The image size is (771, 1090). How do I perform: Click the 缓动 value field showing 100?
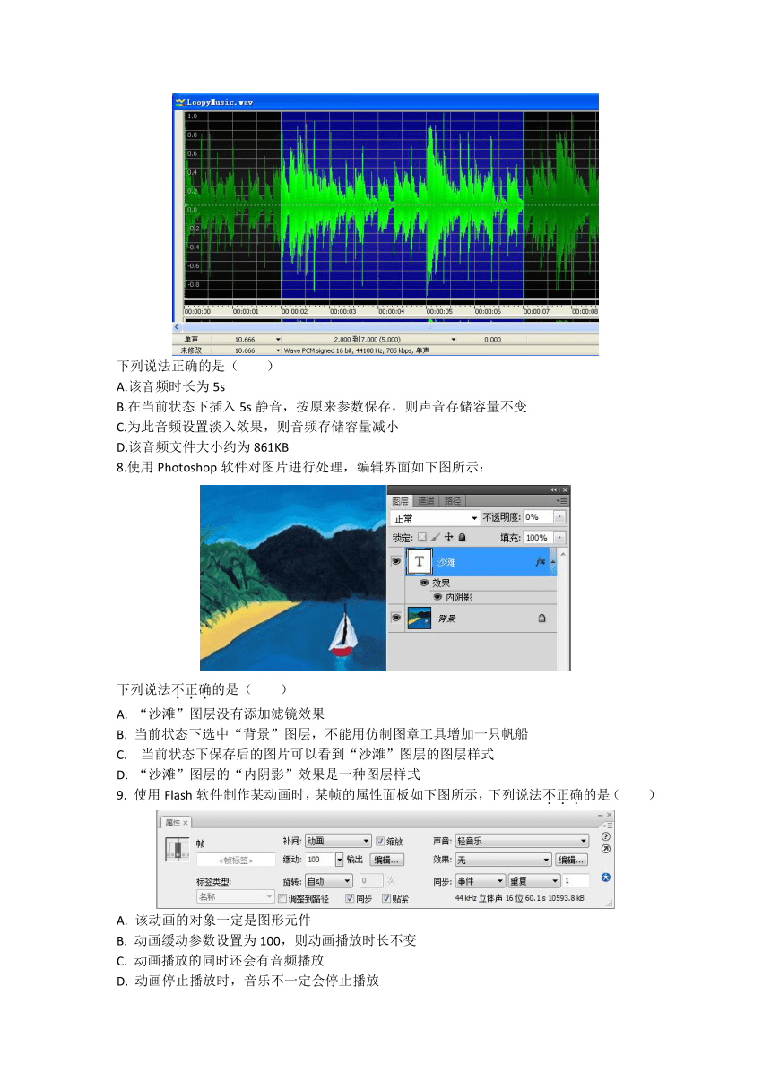tap(319, 860)
